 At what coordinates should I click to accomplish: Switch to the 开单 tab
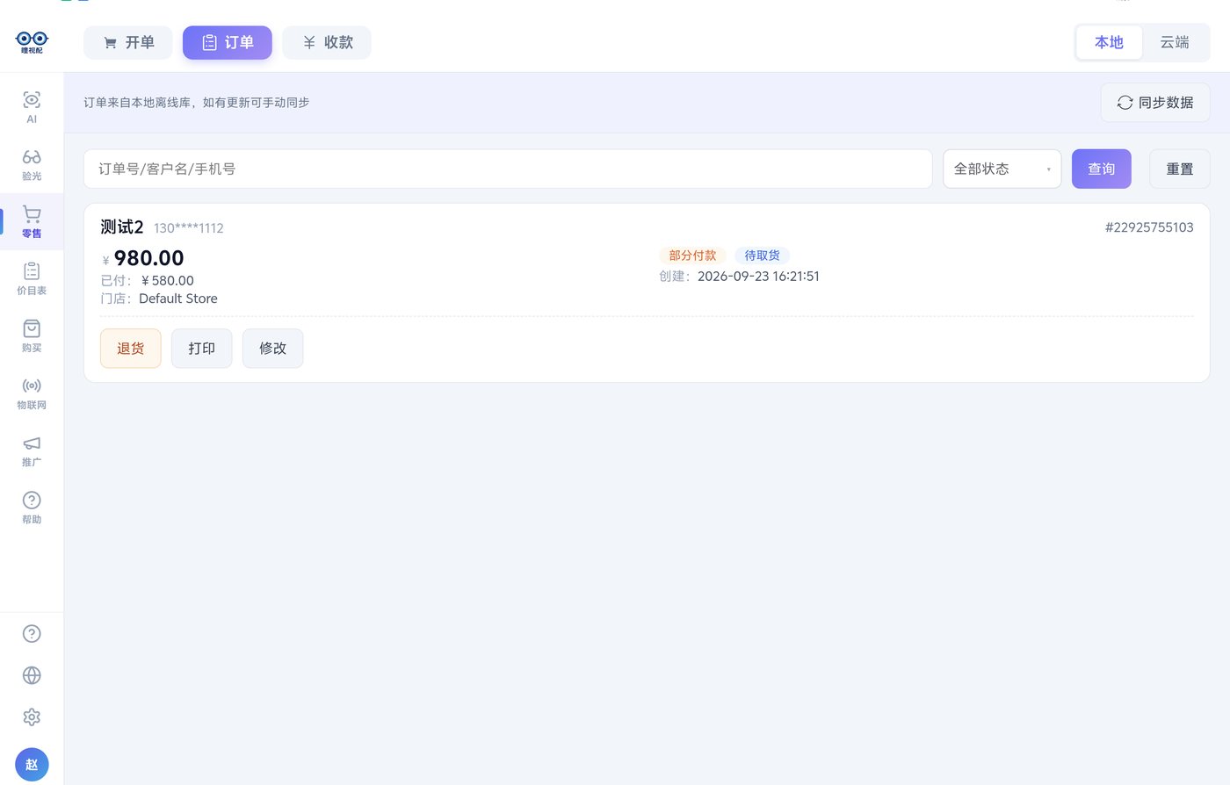click(128, 42)
